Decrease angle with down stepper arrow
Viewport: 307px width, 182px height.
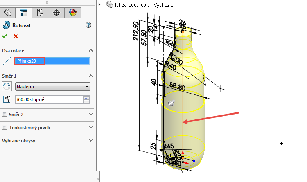pyautogui.click(x=86, y=101)
